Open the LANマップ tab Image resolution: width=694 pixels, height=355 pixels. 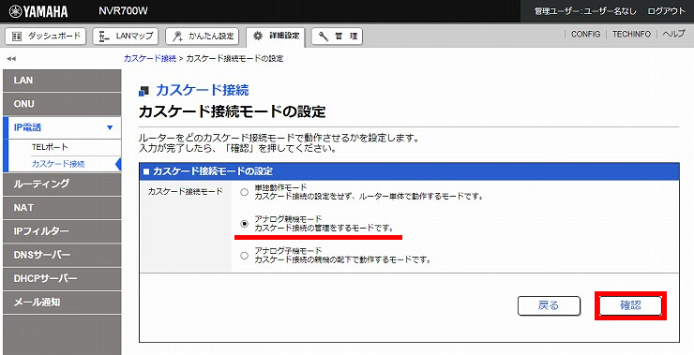[x=127, y=37]
